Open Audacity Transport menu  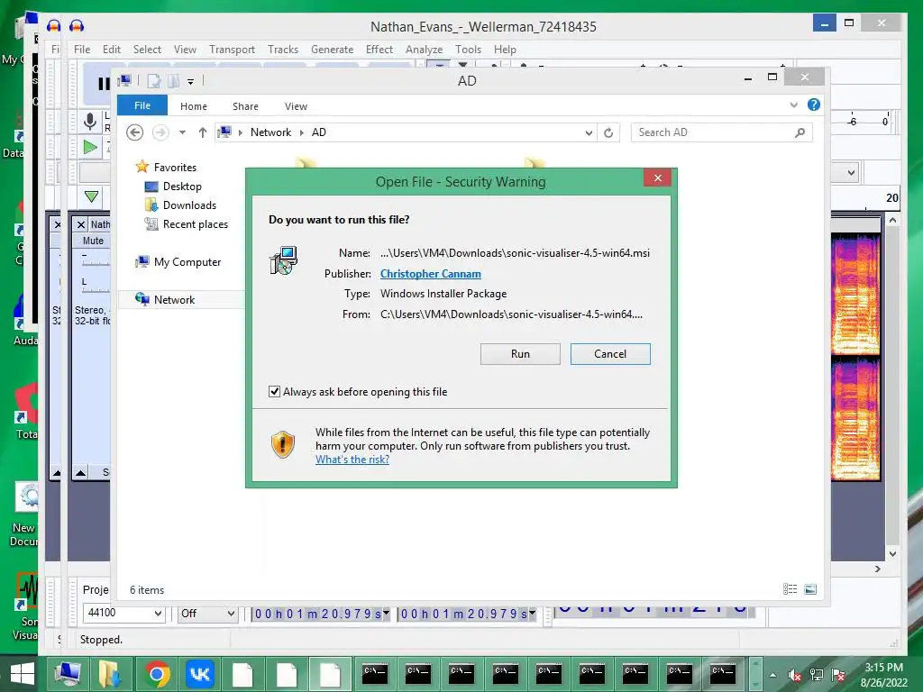(x=232, y=50)
